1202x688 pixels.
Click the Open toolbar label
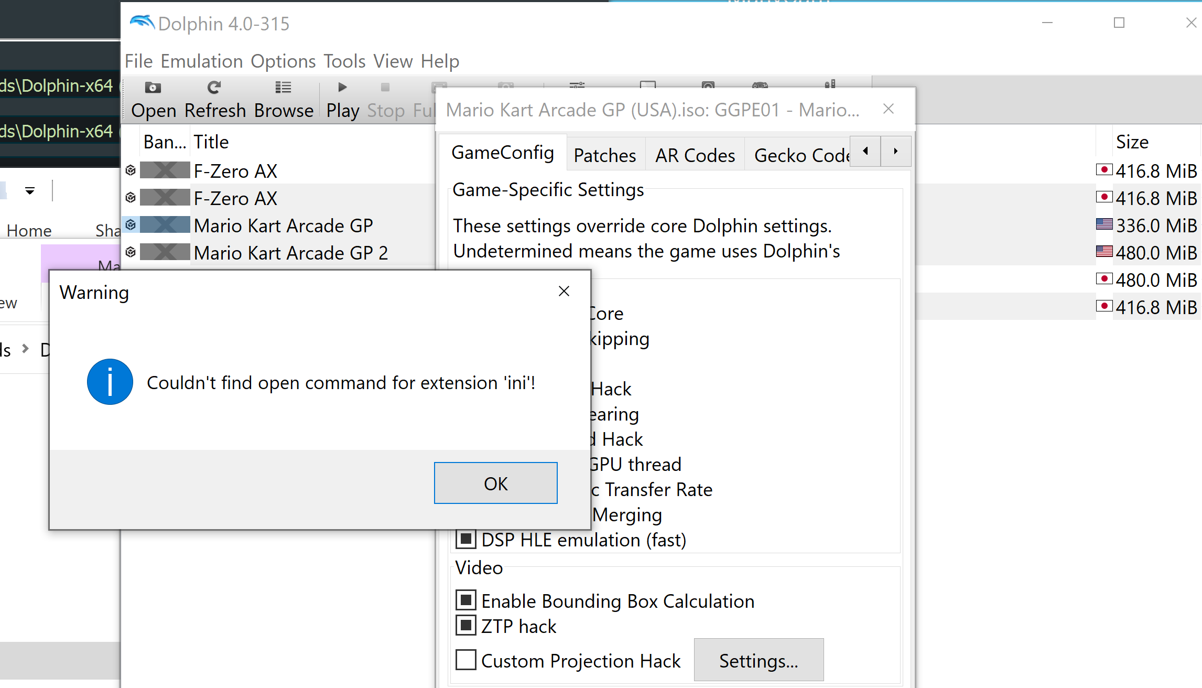point(154,111)
